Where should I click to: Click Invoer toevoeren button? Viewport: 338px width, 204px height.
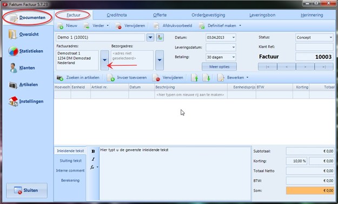tap(127, 78)
